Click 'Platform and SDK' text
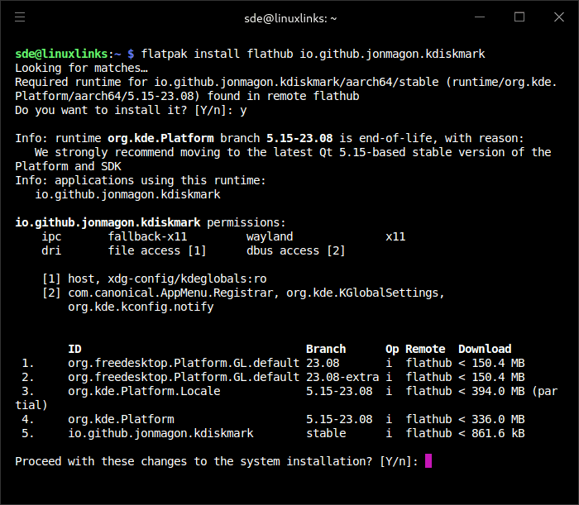 68,166
